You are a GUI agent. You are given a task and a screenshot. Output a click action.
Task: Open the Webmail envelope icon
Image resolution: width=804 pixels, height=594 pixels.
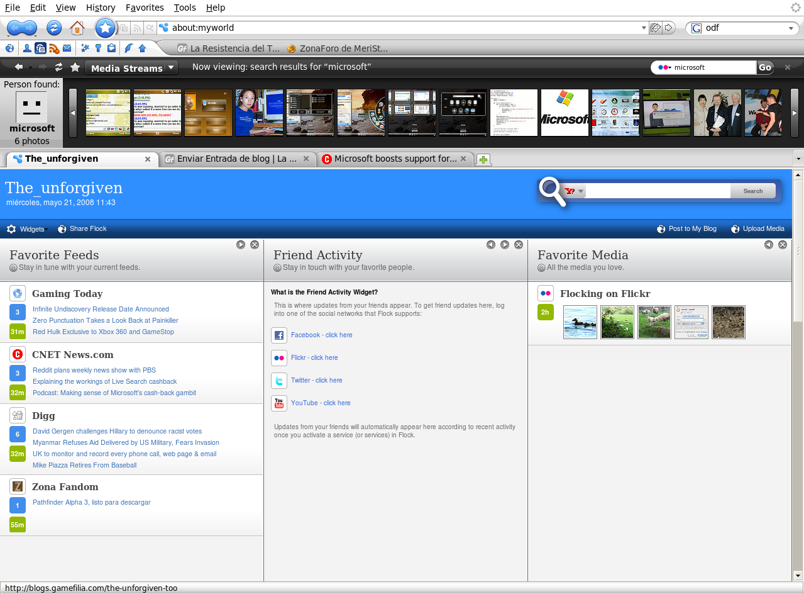point(67,48)
